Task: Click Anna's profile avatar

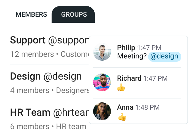Action: 102,111
